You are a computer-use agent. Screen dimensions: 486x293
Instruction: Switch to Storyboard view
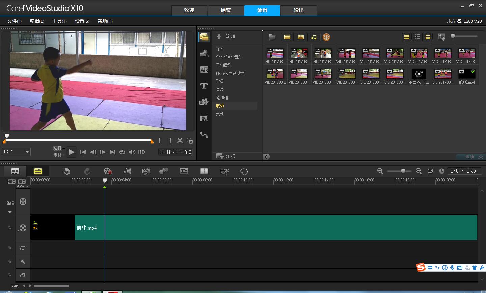click(15, 171)
